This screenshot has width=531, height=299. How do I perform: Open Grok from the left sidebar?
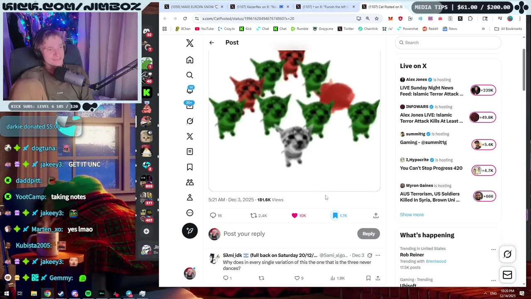pos(190,121)
